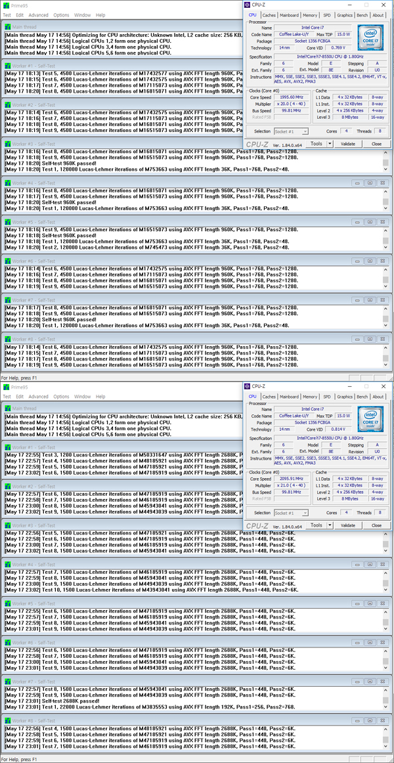Switch to Caches tab in 1995.60 MHz CPU-Z
394x763 pixels.
coord(269,15)
